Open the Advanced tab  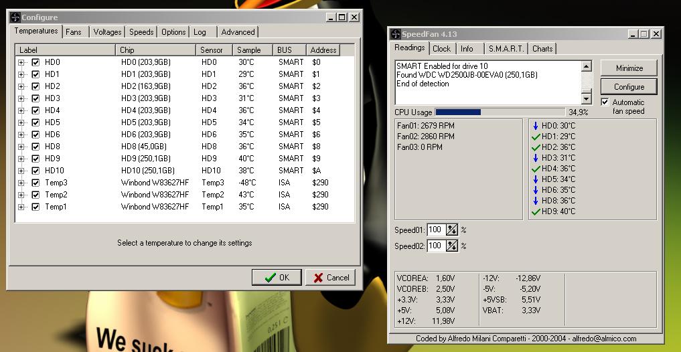tap(238, 32)
